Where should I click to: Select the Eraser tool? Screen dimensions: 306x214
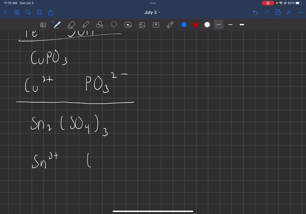coord(71,25)
